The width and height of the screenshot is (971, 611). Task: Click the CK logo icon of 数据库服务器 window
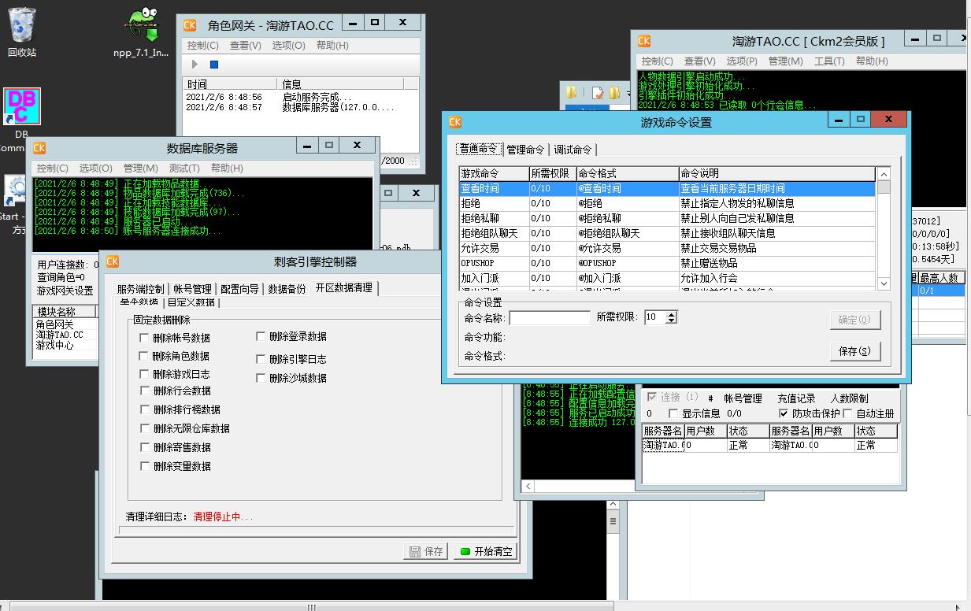tap(39, 147)
